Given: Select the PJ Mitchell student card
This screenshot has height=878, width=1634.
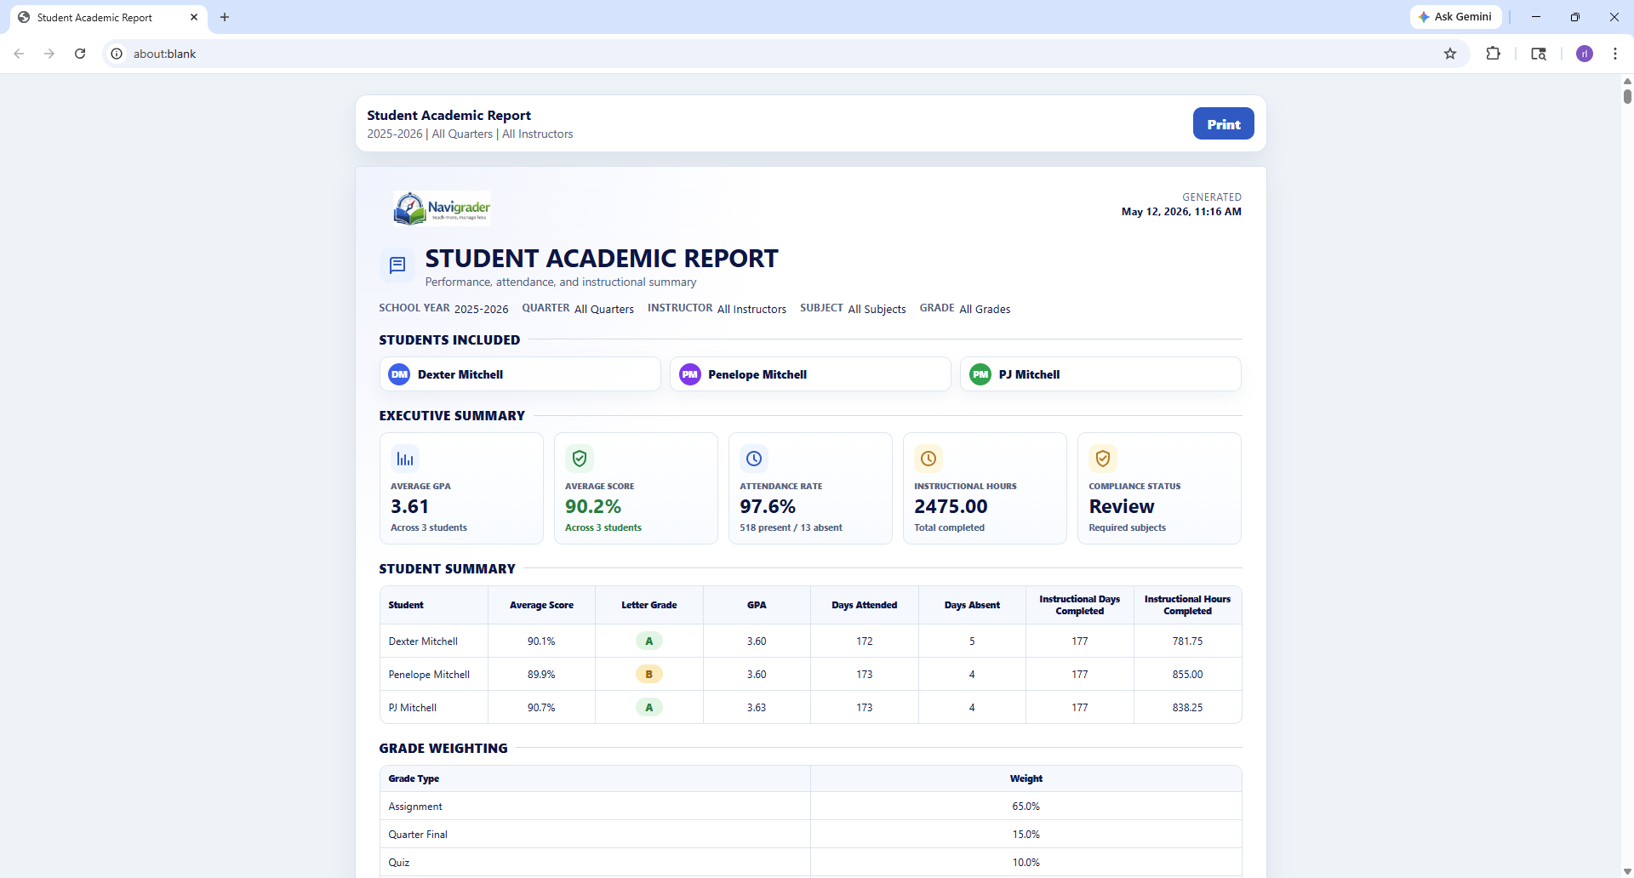Looking at the screenshot, I should click(x=1100, y=374).
